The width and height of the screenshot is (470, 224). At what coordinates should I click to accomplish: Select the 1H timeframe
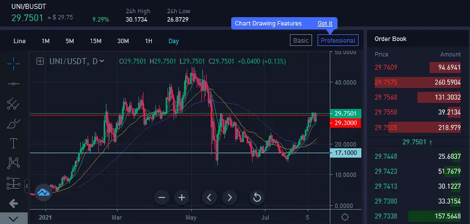pyautogui.click(x=149, y=41)
